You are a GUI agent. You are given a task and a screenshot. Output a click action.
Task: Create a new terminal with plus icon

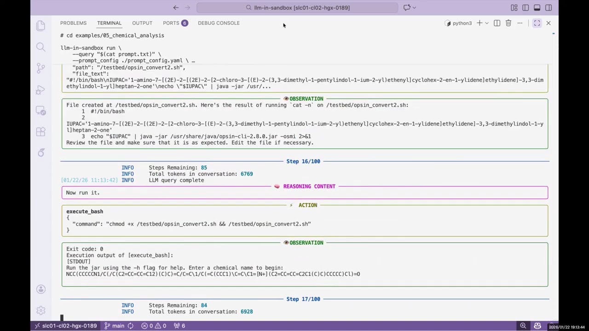click(x=479, y=23)
